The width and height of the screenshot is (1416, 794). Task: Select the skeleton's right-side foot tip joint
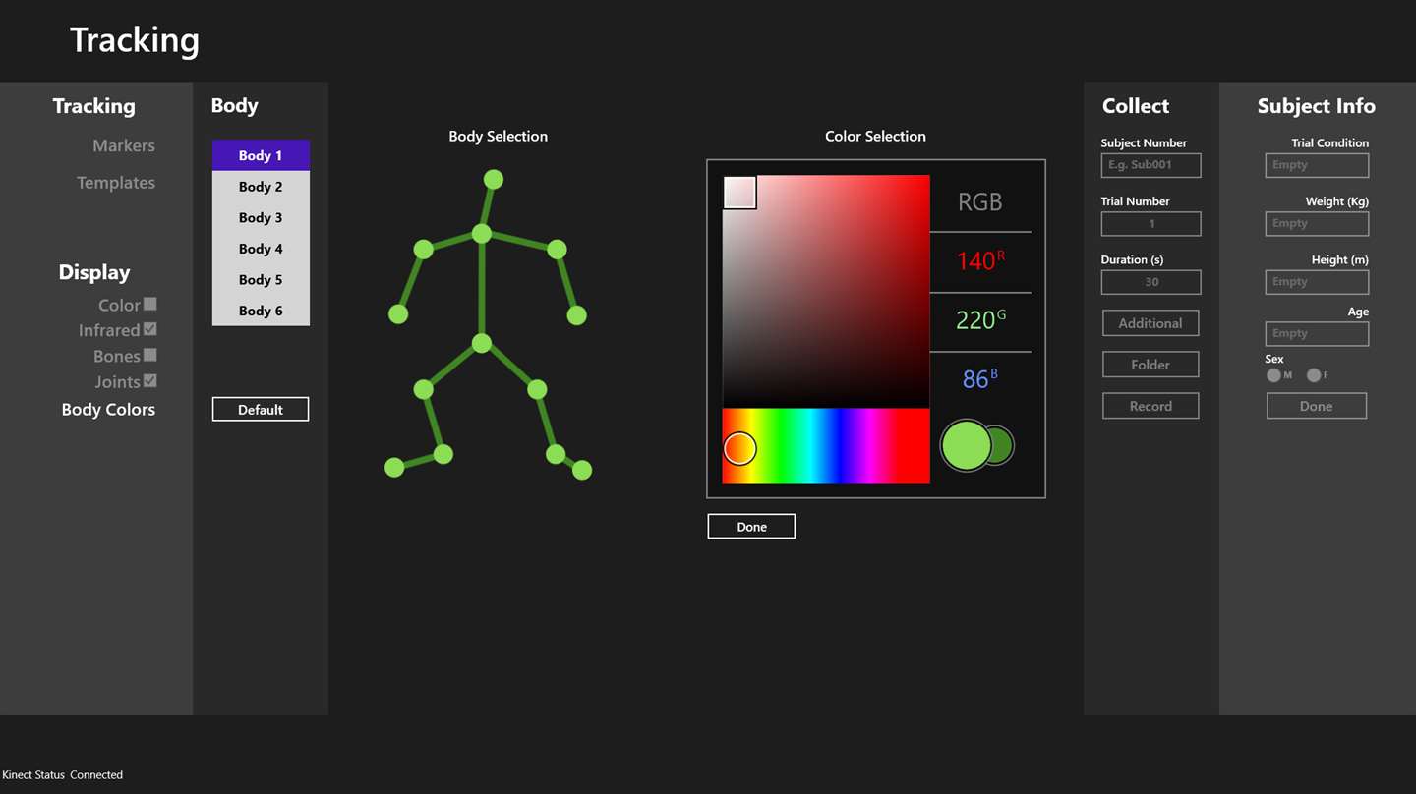click(x=582, y=470)
